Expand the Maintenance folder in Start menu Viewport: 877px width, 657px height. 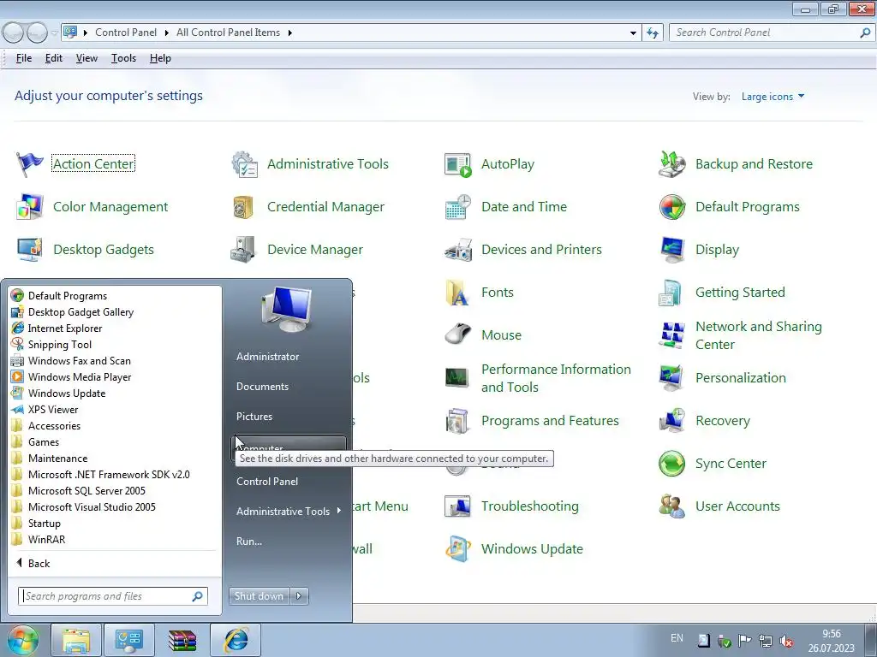57,459
